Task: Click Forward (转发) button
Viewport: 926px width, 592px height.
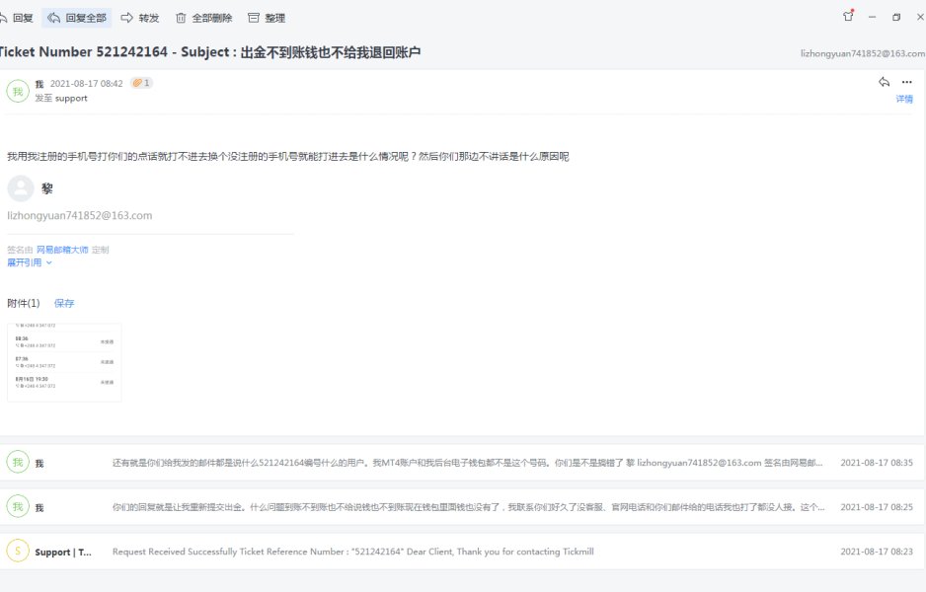Action: 140,19
